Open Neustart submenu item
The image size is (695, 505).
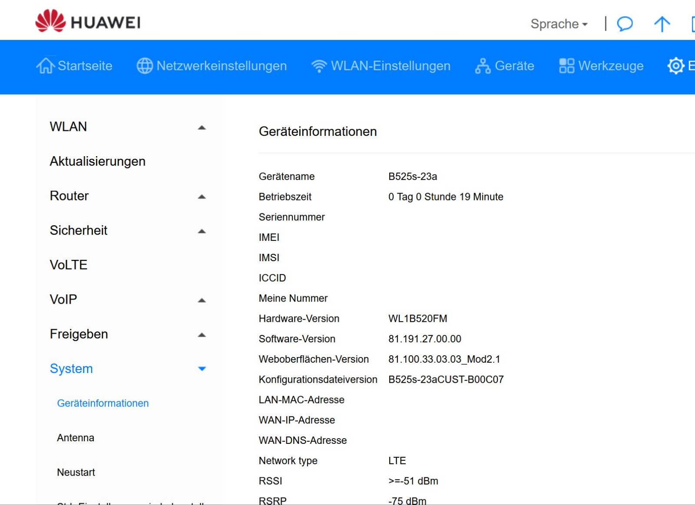pos(76,472)
